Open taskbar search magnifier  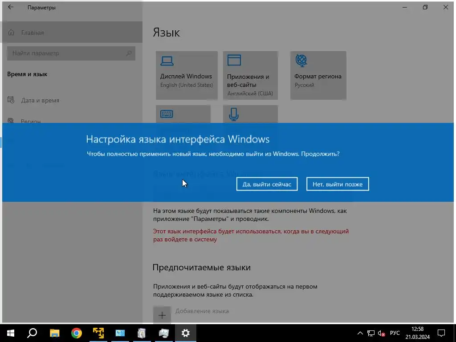(x=32, y=333)
